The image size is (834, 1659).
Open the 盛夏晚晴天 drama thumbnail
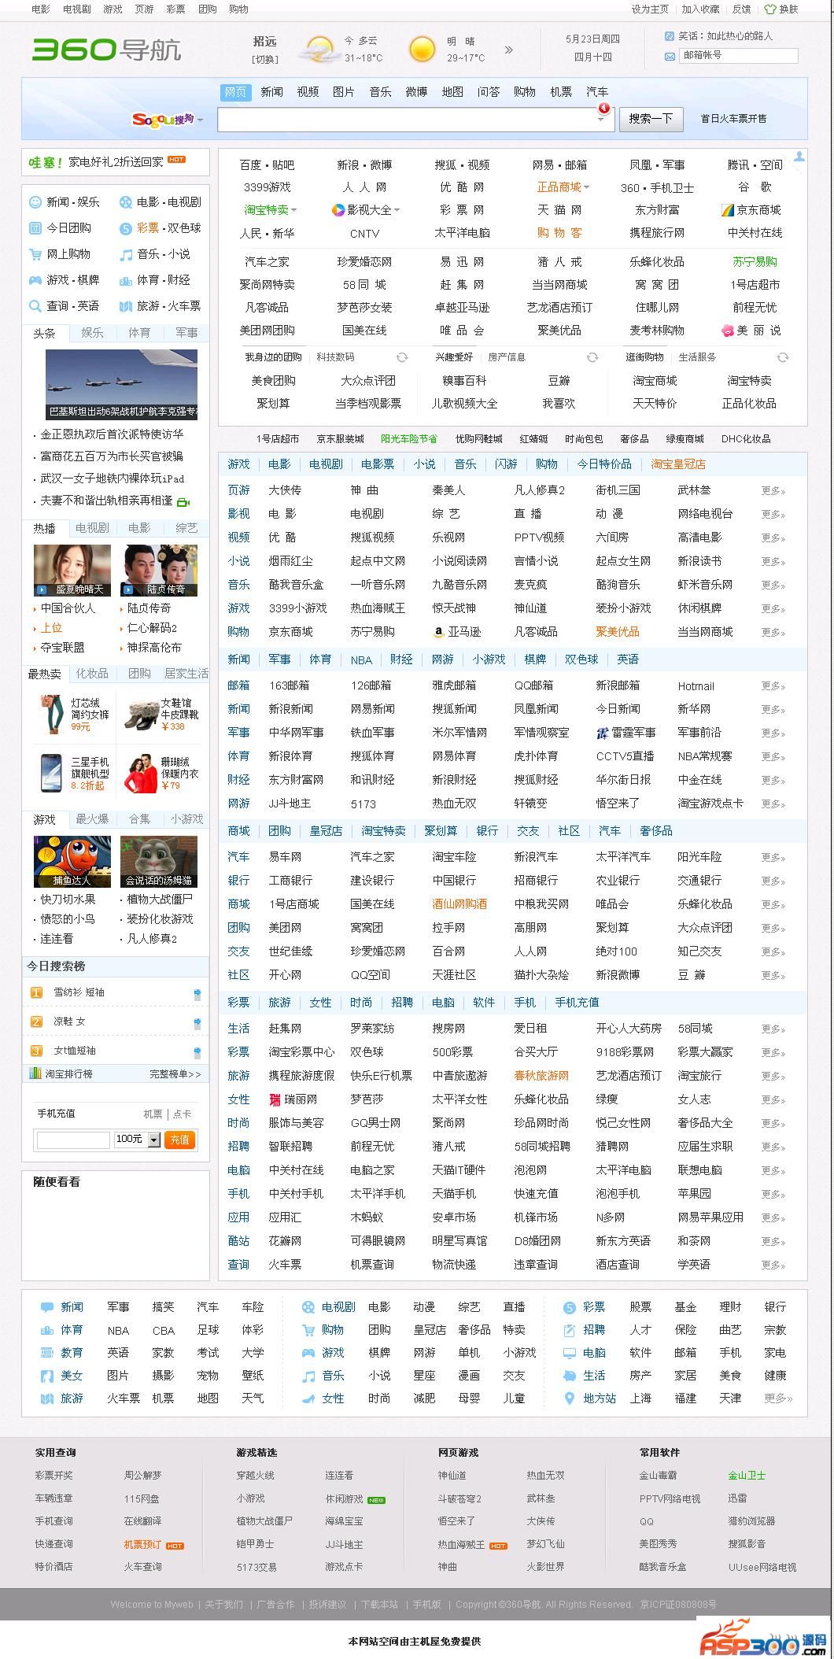tap(72, 570)
